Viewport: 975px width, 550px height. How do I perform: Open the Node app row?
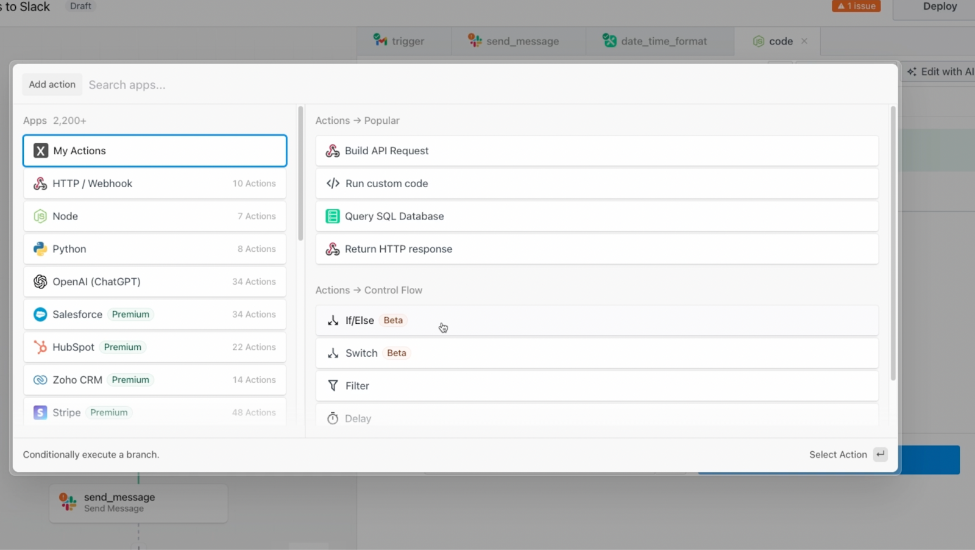(155, 216)
